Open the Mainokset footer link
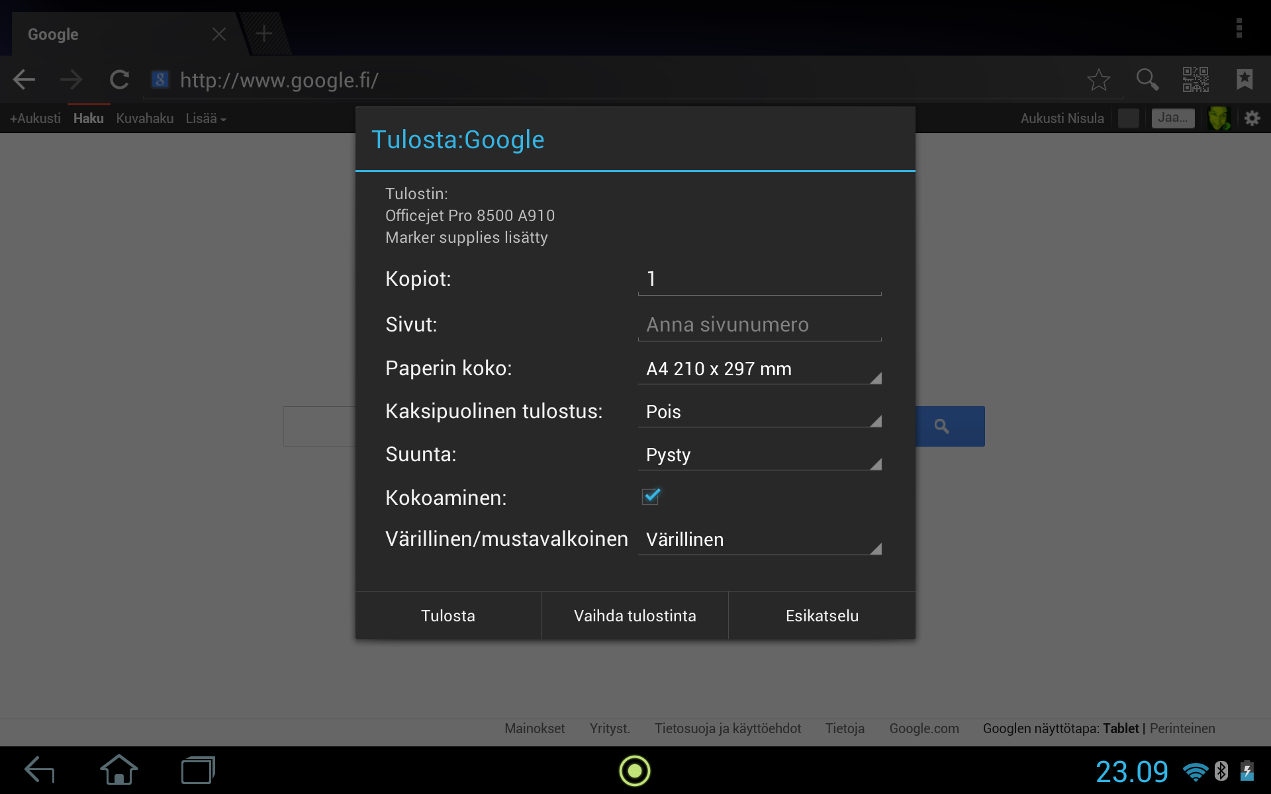The image size is (1271, 794). point(535,728)
